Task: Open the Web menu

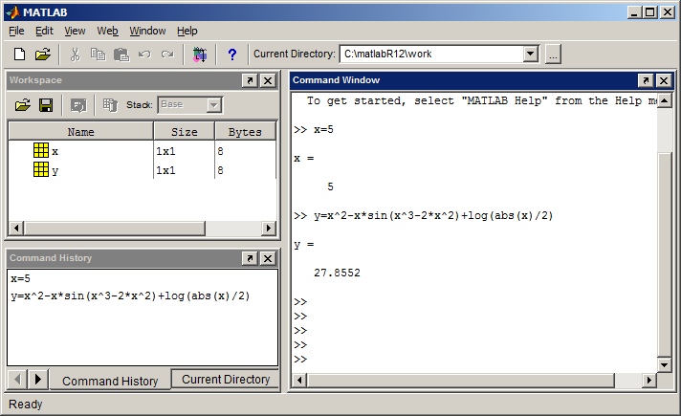Action: coord(107,31)
